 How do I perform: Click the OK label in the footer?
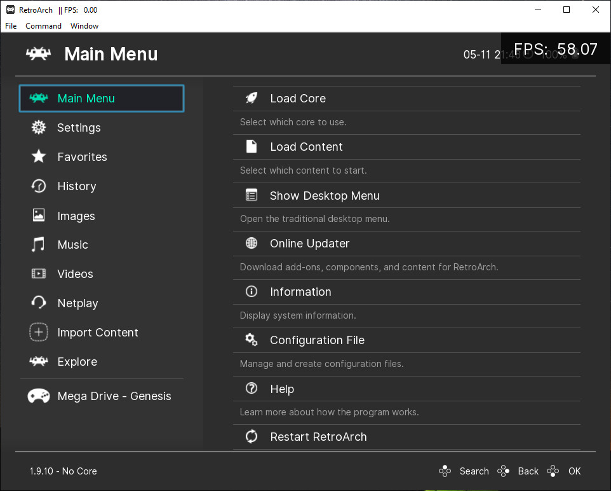(574, 471)
